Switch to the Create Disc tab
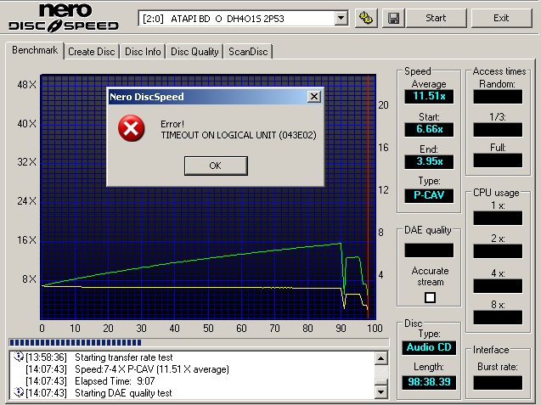Viewport: 541px width, 405px height. (x=92, y=52)
